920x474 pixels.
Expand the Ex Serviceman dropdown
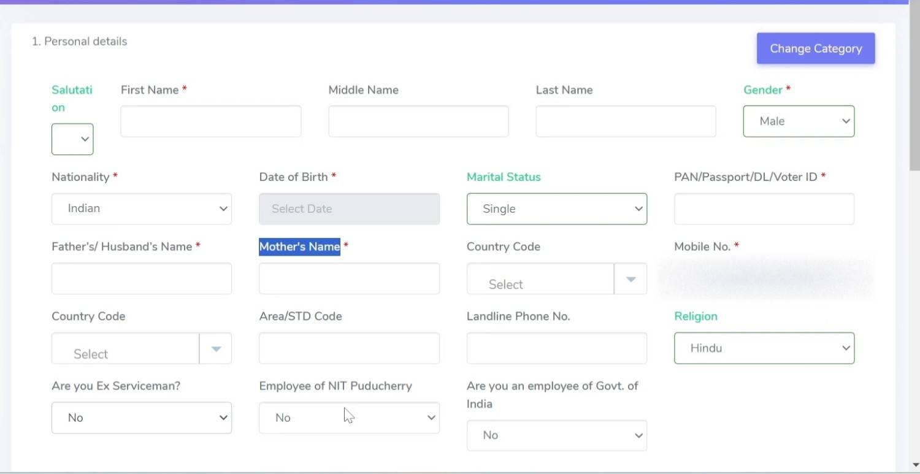tap(142, 418)
